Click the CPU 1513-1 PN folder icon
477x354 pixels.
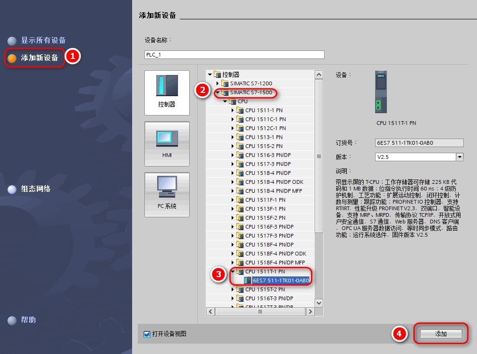(240, 137)
